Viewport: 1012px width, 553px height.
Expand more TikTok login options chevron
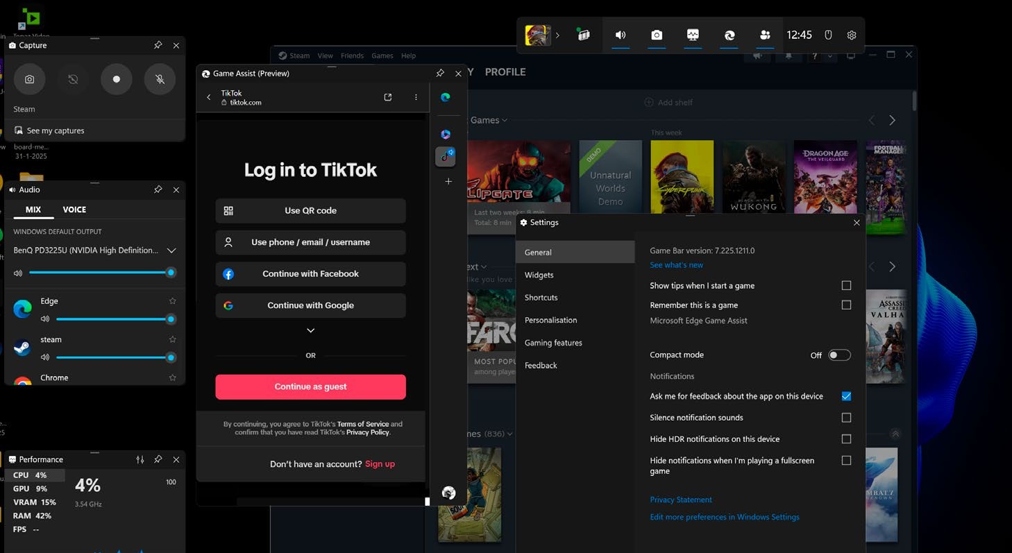tap(310, 331)
